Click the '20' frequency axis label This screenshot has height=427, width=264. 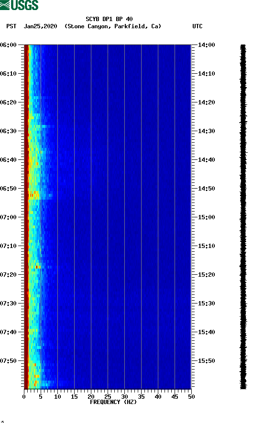pos(91,396)
